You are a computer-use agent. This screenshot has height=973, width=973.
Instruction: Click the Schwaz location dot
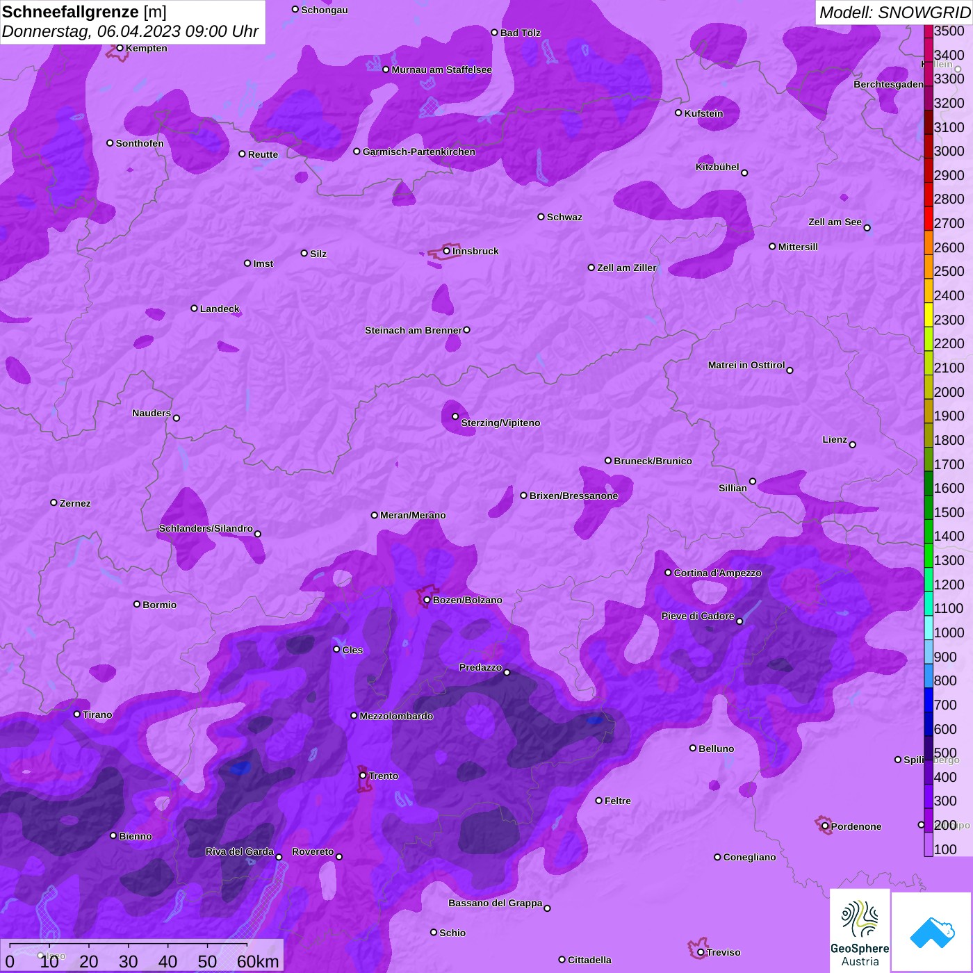541,217
